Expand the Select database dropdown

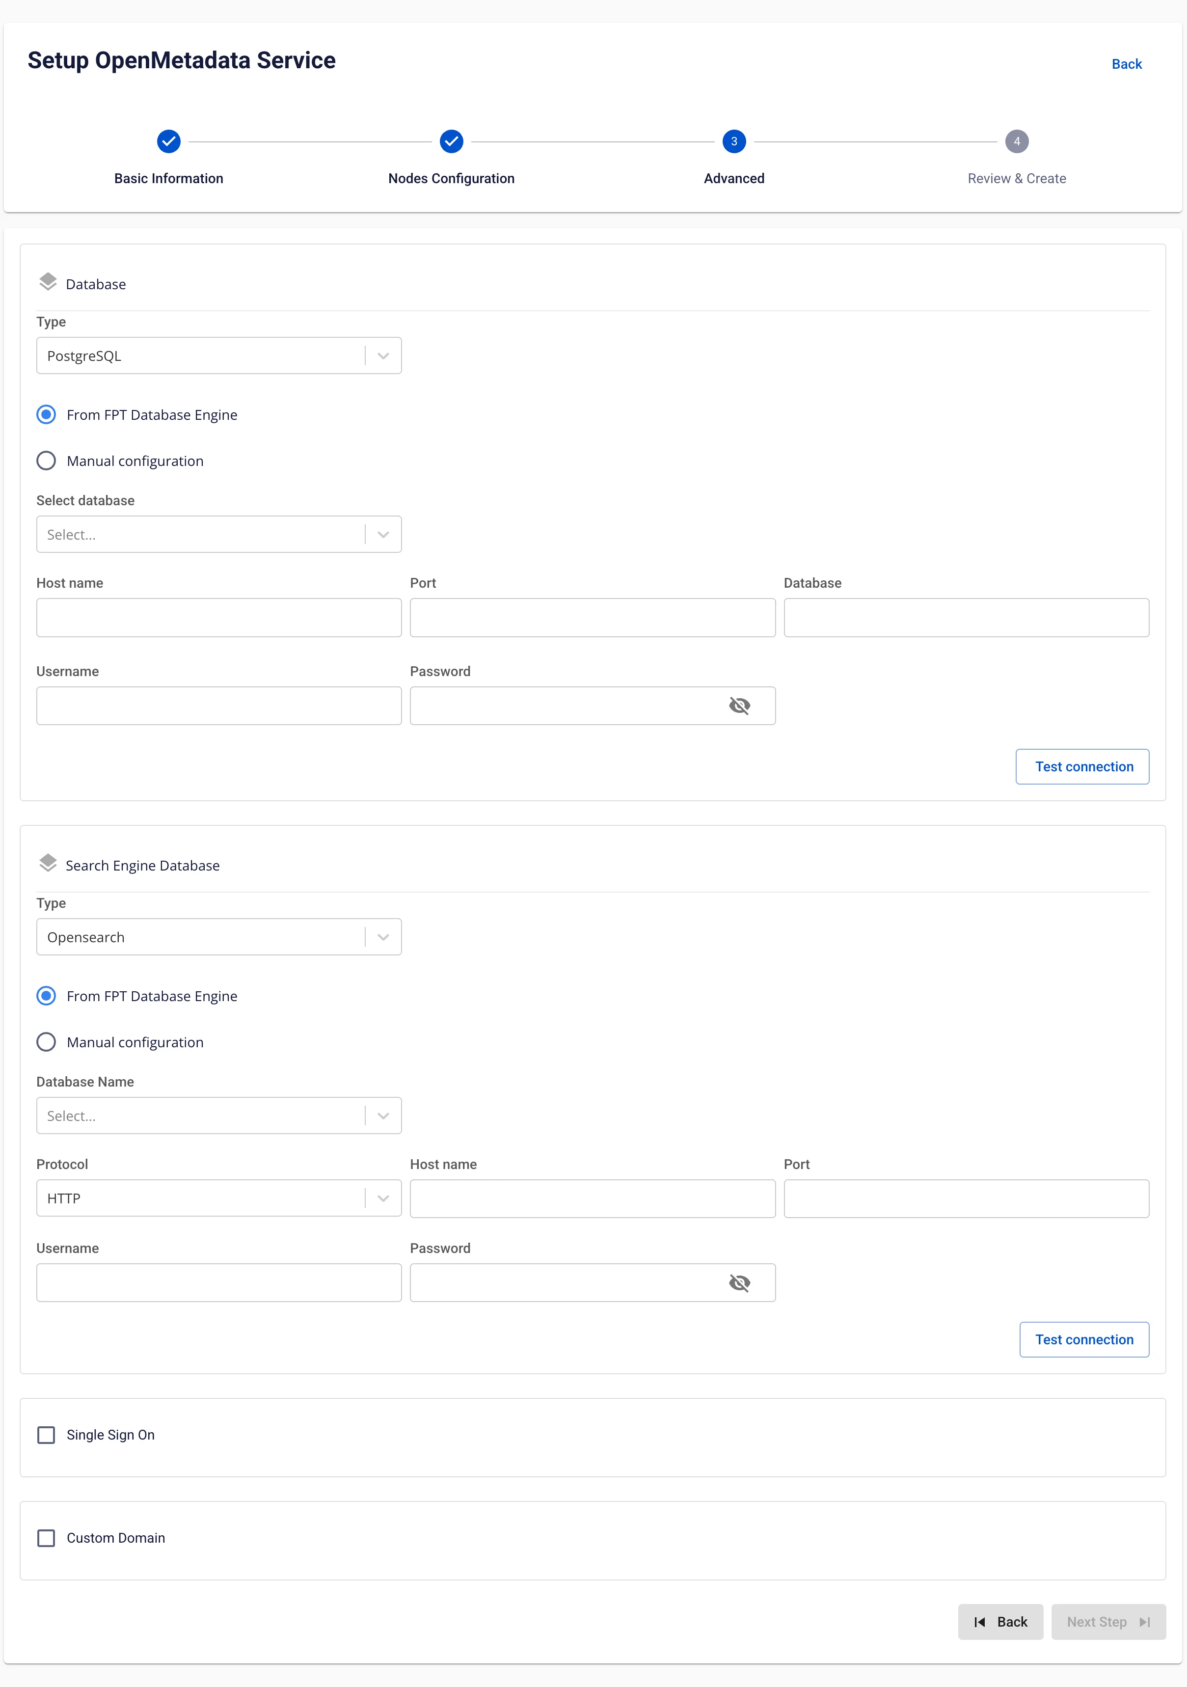click(219, 534)
